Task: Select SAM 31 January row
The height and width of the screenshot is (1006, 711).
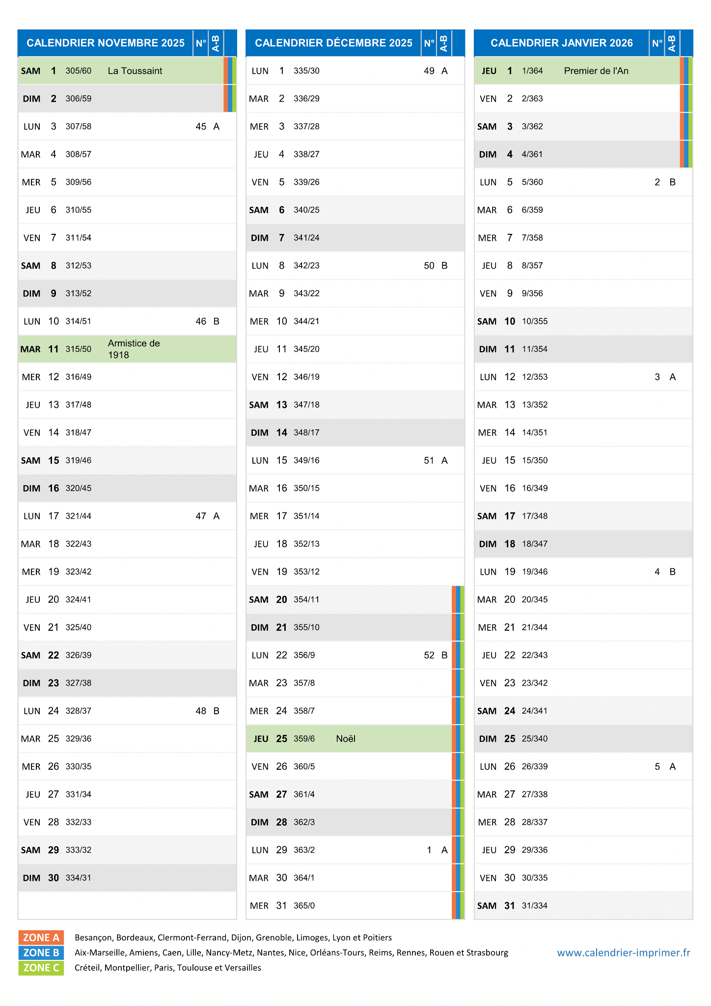Action: click(x=583, y=905)
